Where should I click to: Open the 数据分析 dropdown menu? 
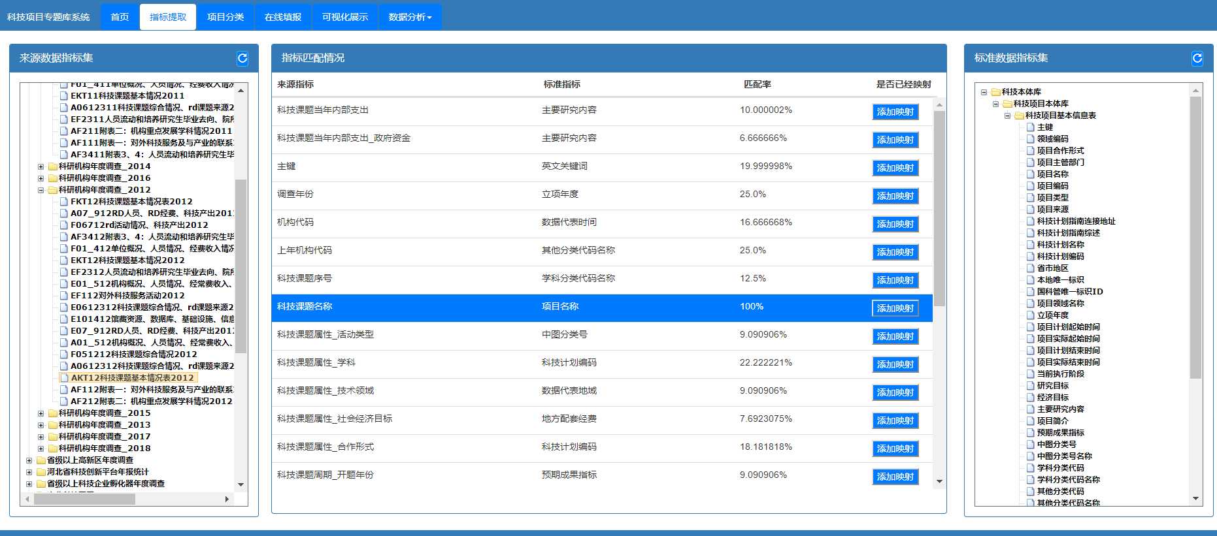click(x=410, y=17)
